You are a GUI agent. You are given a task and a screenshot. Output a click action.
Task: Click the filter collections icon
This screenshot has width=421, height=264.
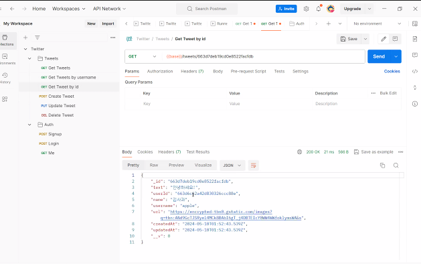(37, 38)
